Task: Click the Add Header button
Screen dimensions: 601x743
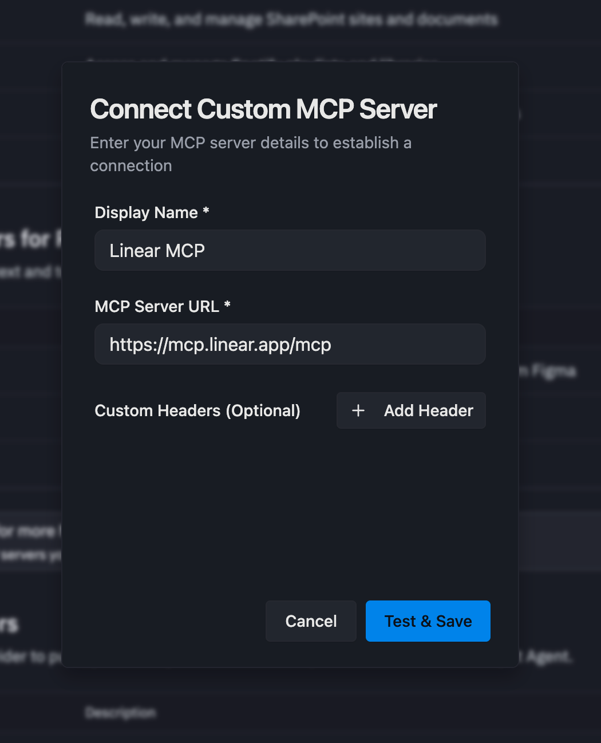Action: coord(411,410)
